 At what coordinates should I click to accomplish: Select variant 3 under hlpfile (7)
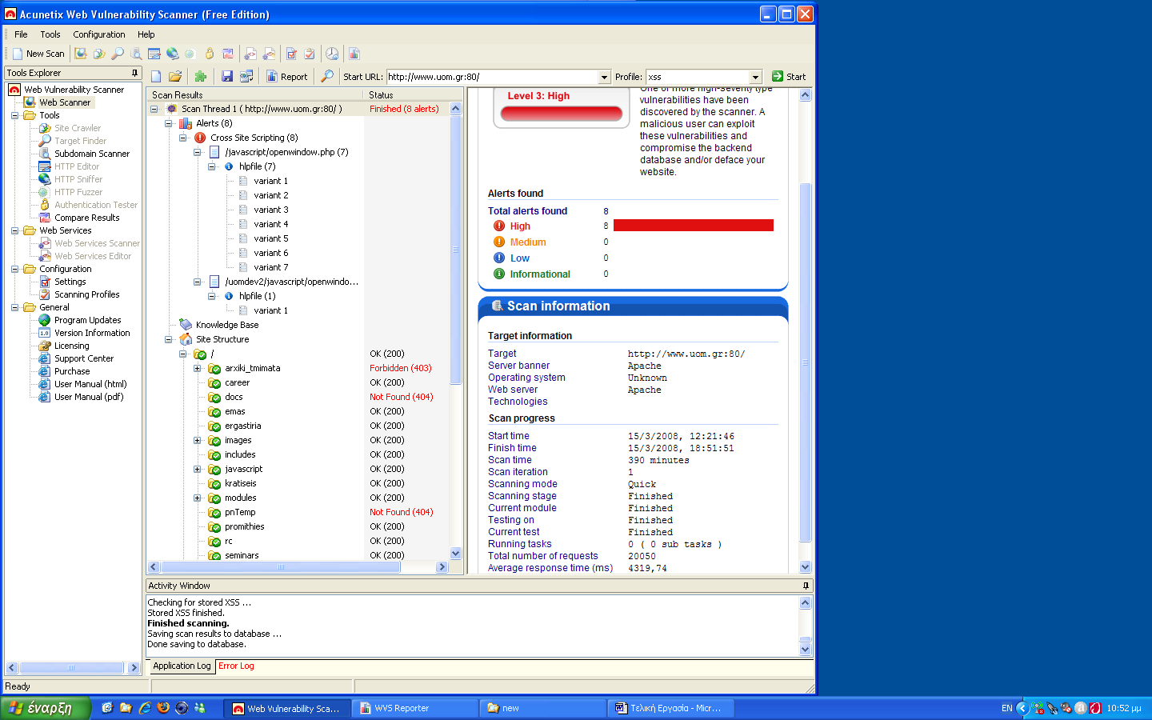pos(271,210)
